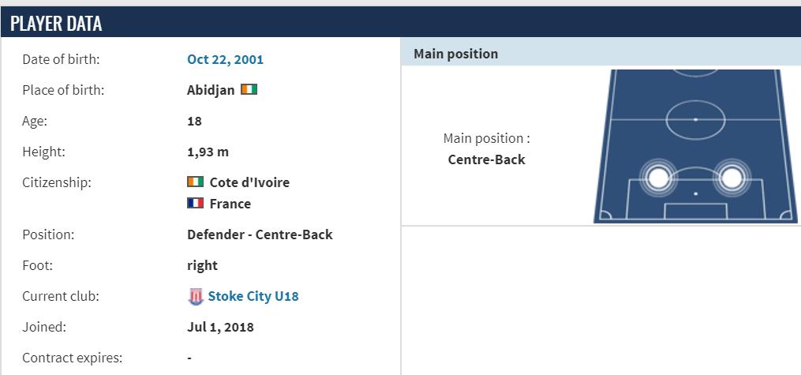The width and height of the screenshot is (801, 375).
Task: Select the left centre-back marker on pitch
Action: 658,177
